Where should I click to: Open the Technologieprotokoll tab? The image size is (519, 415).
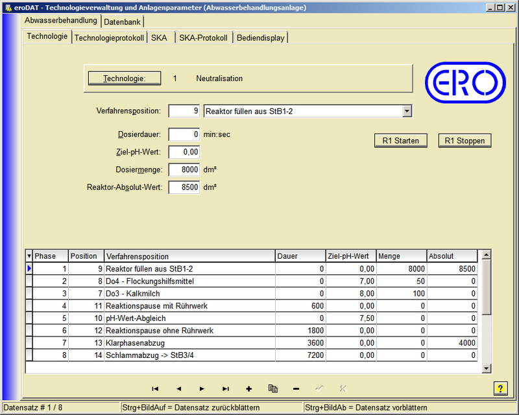click(x=109, y=38)
